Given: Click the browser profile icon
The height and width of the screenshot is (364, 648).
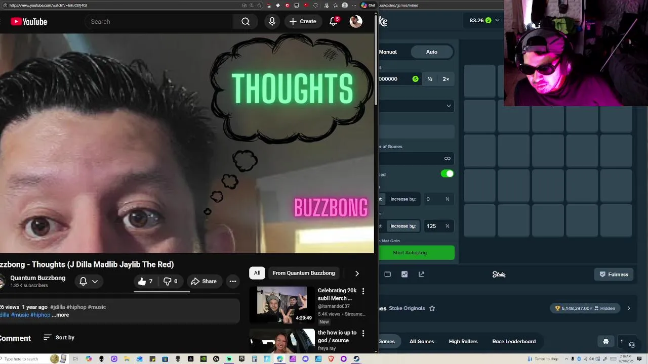Looking at the screenshot, I should tap(345, 5).
